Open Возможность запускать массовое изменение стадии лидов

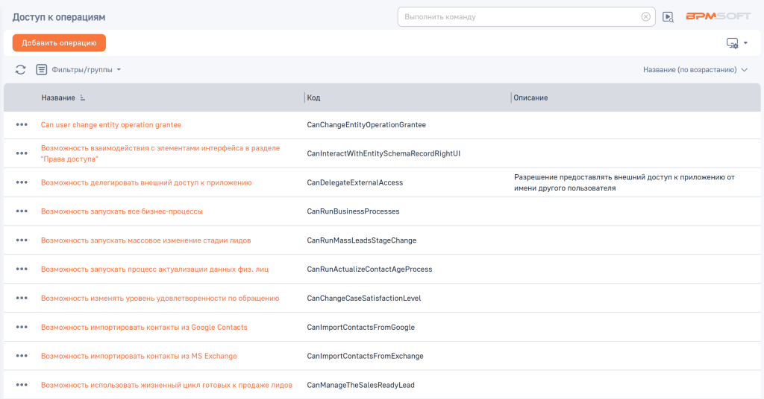(145, 240)
